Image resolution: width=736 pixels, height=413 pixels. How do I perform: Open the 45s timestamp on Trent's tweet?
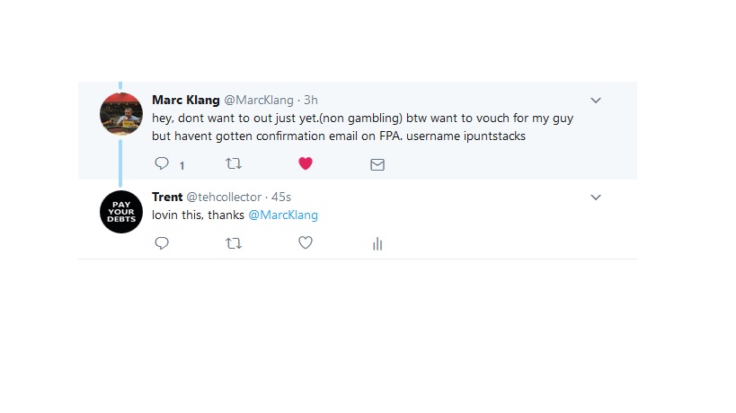281,197
